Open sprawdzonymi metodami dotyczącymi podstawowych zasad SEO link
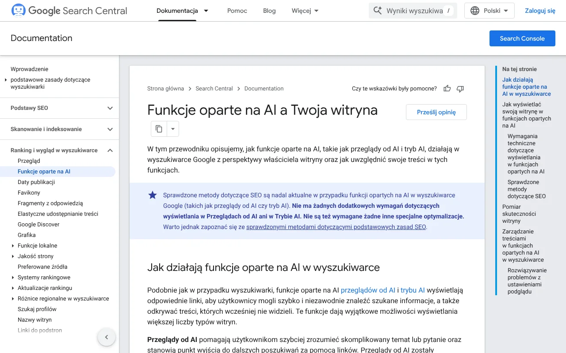Image resolution: width=566 pixels, height=353 pixels. tap(336, 227)
